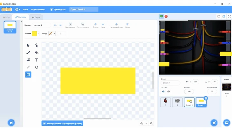Select the Reshape tool

[x=37, y=45]
